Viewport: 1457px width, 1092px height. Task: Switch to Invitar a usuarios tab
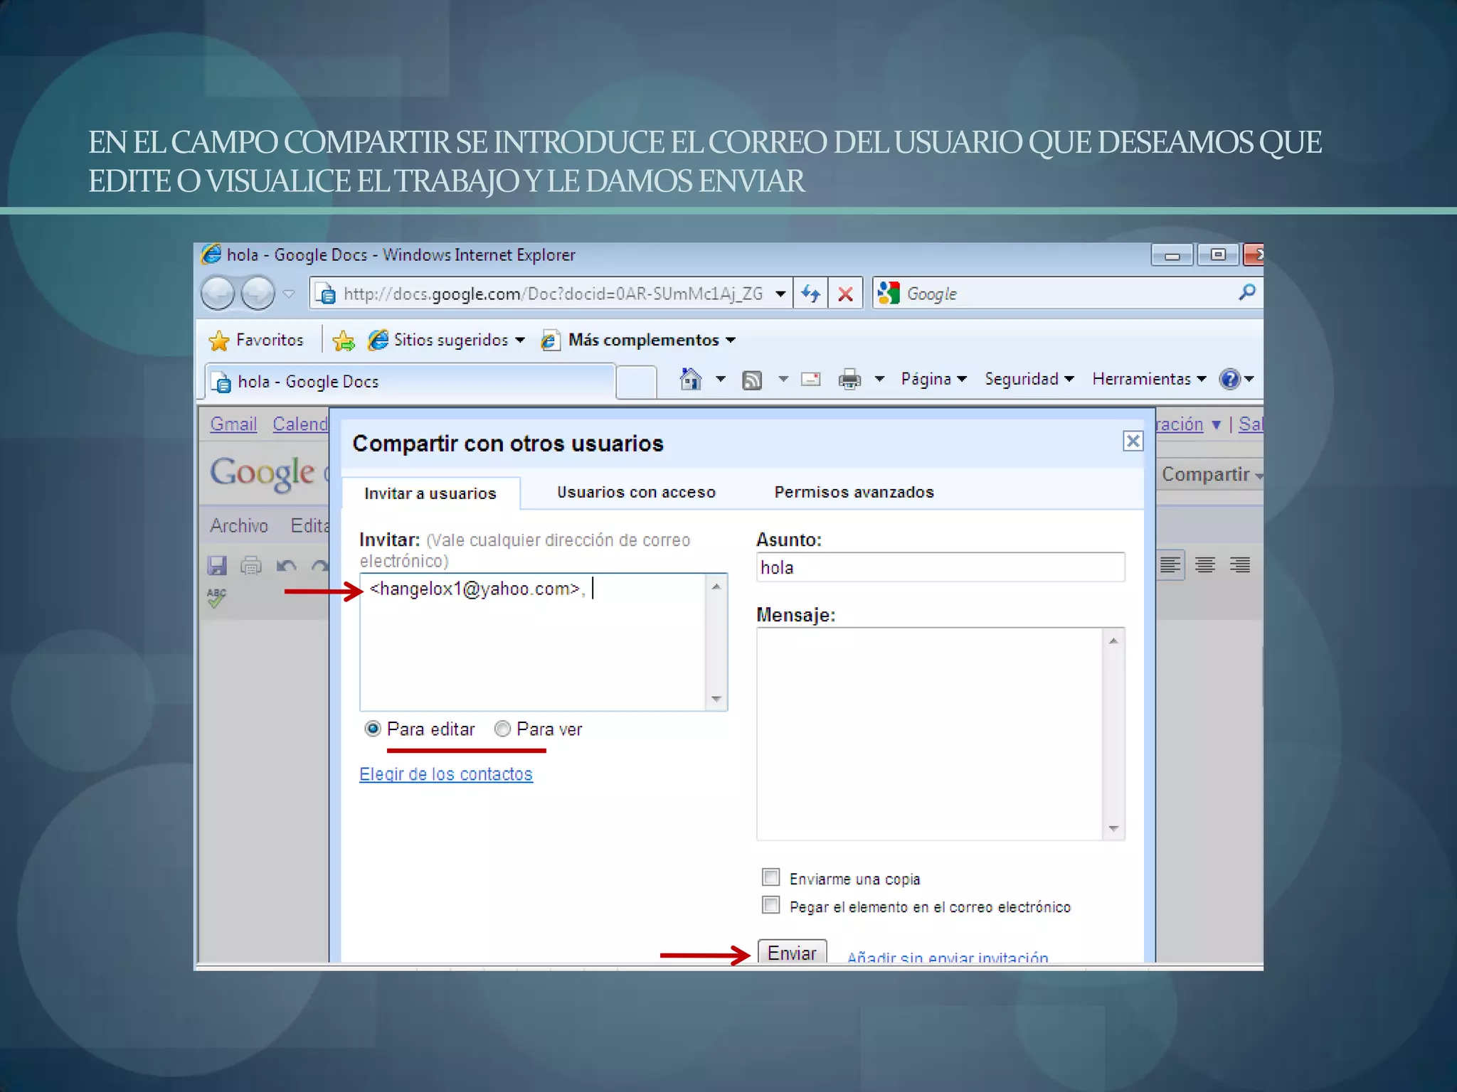430,493
